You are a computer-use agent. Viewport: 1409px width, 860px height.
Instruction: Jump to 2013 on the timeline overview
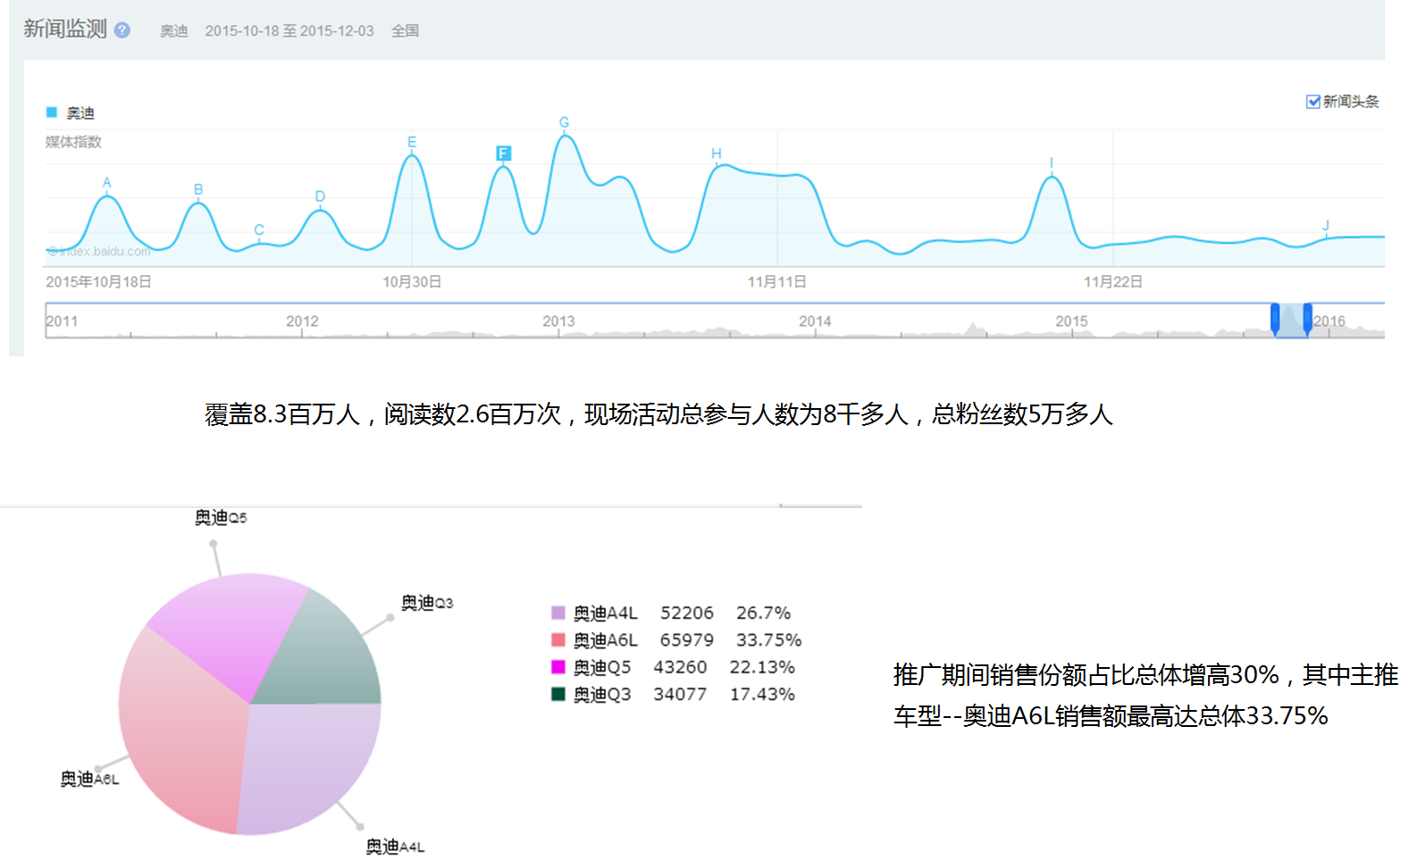(x=558, y=321)
